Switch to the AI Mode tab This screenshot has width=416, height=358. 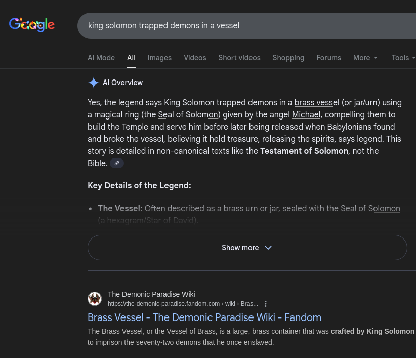[101, 58]
